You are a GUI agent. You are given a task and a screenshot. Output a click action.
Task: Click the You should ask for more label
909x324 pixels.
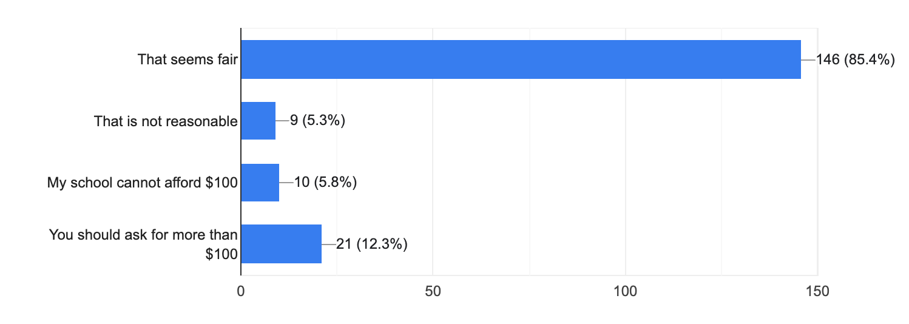[143, 244]
